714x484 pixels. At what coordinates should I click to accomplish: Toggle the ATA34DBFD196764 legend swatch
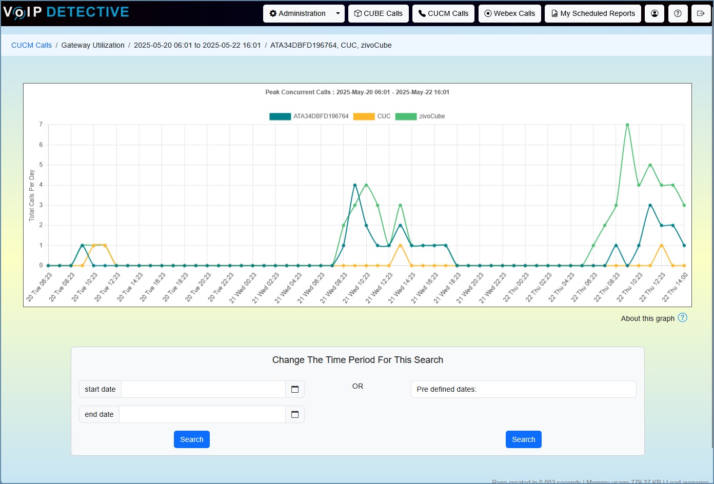point(280,116)
